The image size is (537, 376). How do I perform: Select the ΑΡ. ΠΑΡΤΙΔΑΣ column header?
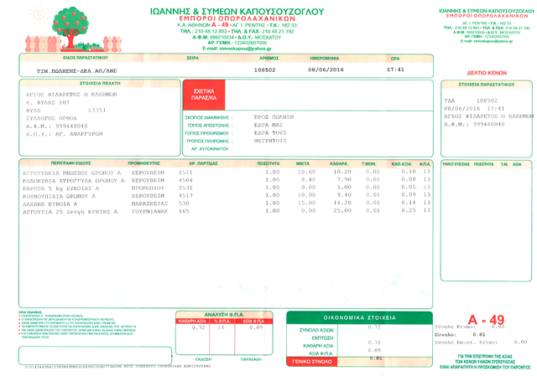click(203, 163)
